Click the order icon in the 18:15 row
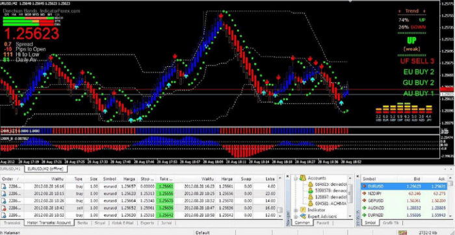 pyautogui.click(x=4, y=193)
